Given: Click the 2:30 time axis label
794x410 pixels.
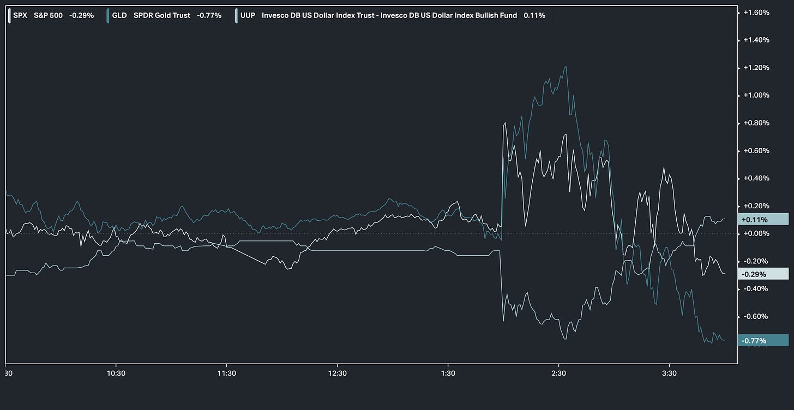Looking at the screenshot, I should tap(558, 373).
